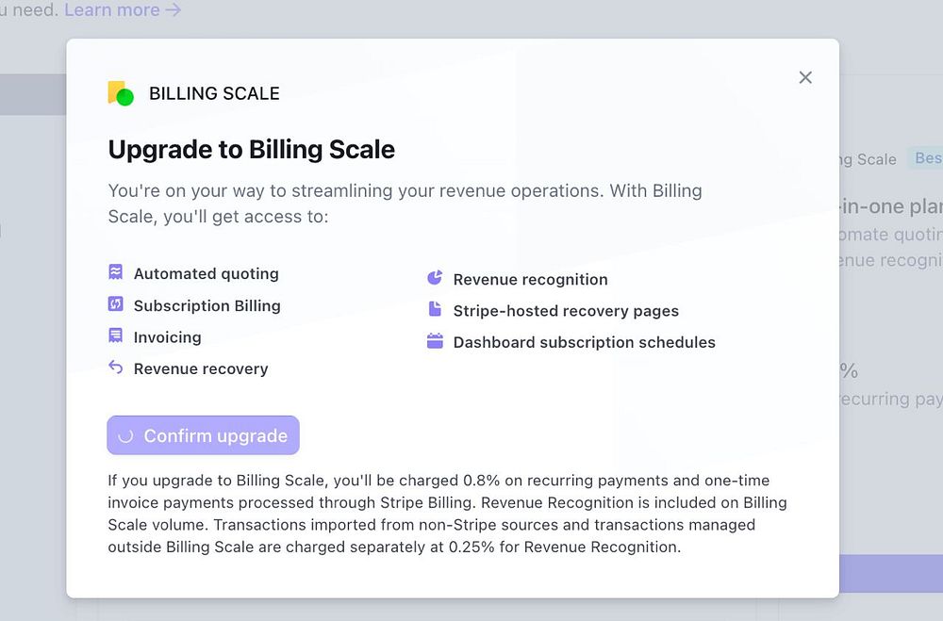Viewport: 943px width, 621px height.
Task: Click the Upgrade to Billing Scale heading
Action: click(x=251, y=149)
